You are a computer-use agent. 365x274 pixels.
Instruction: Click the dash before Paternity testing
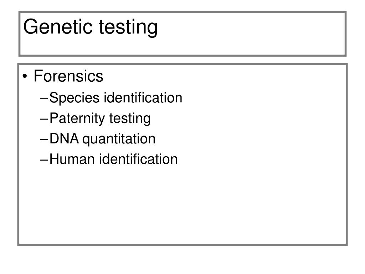(45, 119)
